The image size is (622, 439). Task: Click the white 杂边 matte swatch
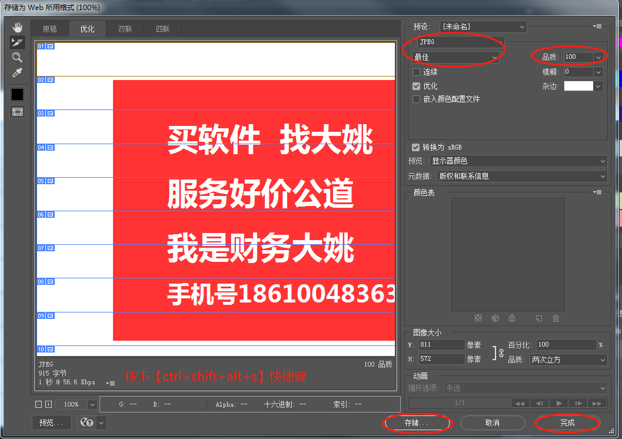tap(578, 86)
